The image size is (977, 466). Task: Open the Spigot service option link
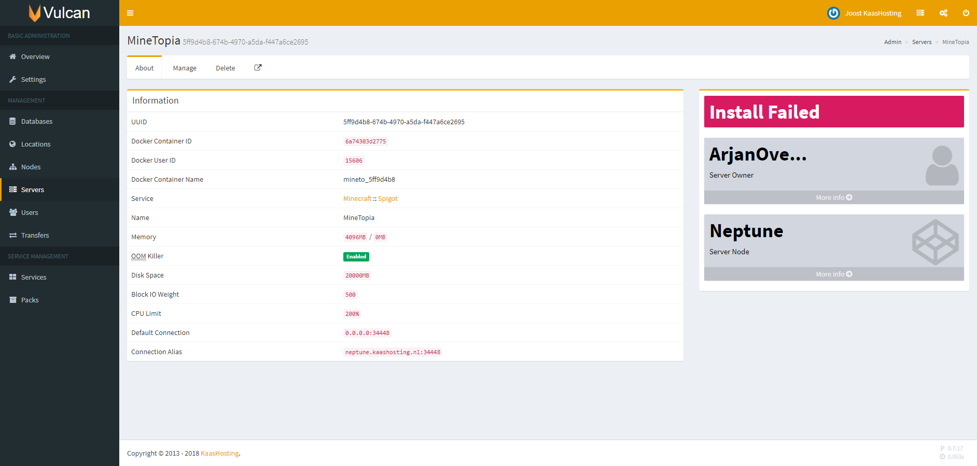[x=387, y=199]
